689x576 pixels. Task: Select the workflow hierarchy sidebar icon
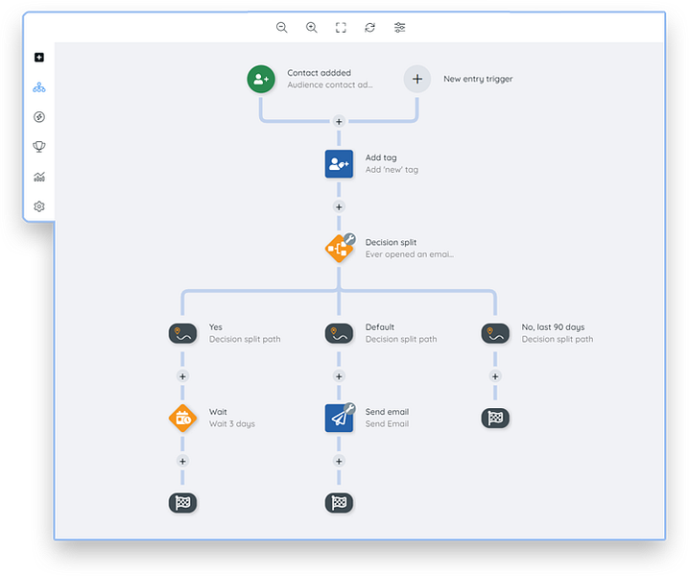39,87
